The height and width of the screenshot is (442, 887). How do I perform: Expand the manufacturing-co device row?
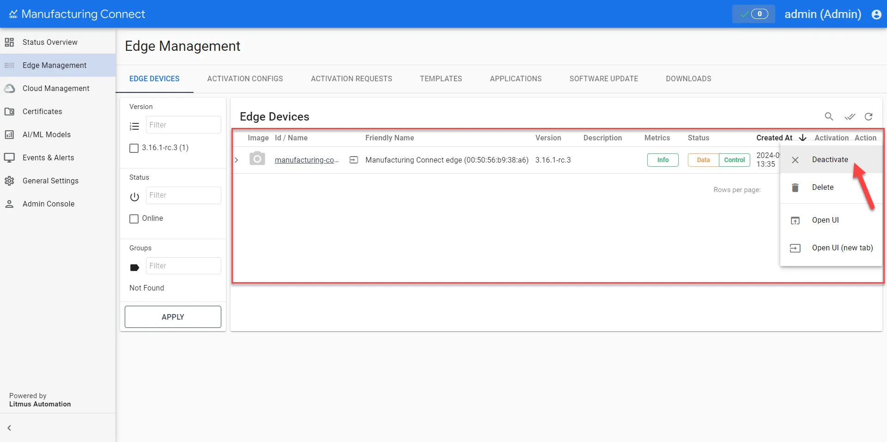tap(237, 160)
